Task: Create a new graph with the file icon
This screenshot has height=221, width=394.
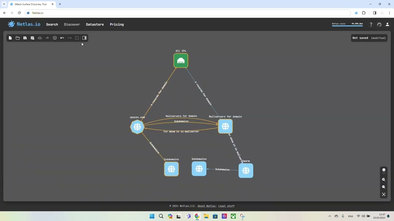Action: [x=10, y=38]
